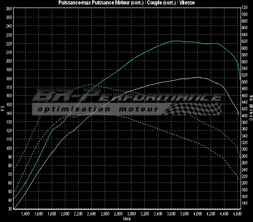Click the 't/min' x-axis label
The image size is (253, 222).
126,219
